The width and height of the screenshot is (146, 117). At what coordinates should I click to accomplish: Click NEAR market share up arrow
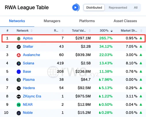pyautogui.click(x=141, y=104)
